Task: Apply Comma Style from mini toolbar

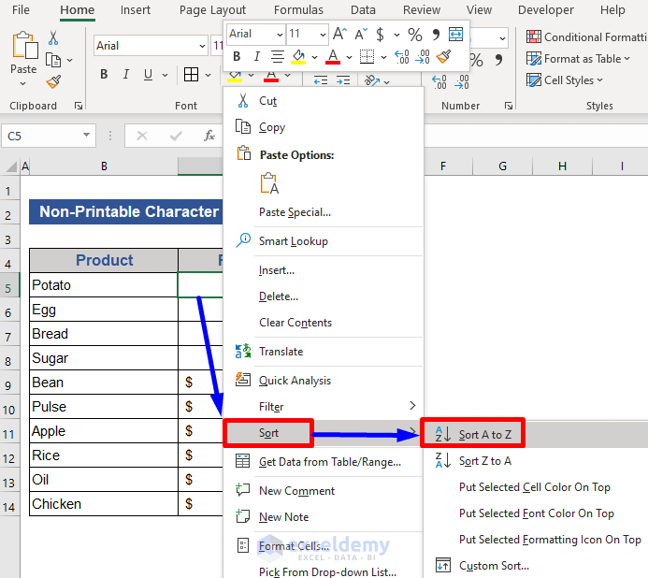Action: pyautogui.click(x=436, y=35)
